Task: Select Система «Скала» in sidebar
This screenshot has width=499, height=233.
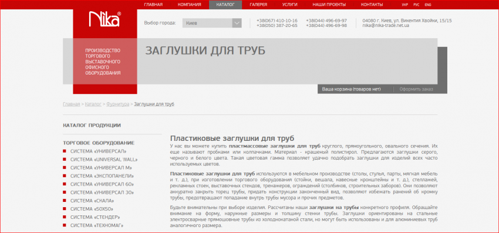Action: click(92, 201)
